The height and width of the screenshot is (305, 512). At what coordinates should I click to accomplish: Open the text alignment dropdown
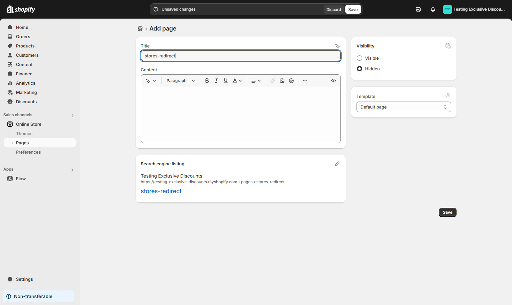click(x=256, y=81)
